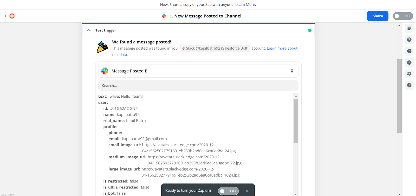Select the text ':wave: Hello, team!' value
416x196 pixels.
126,96
